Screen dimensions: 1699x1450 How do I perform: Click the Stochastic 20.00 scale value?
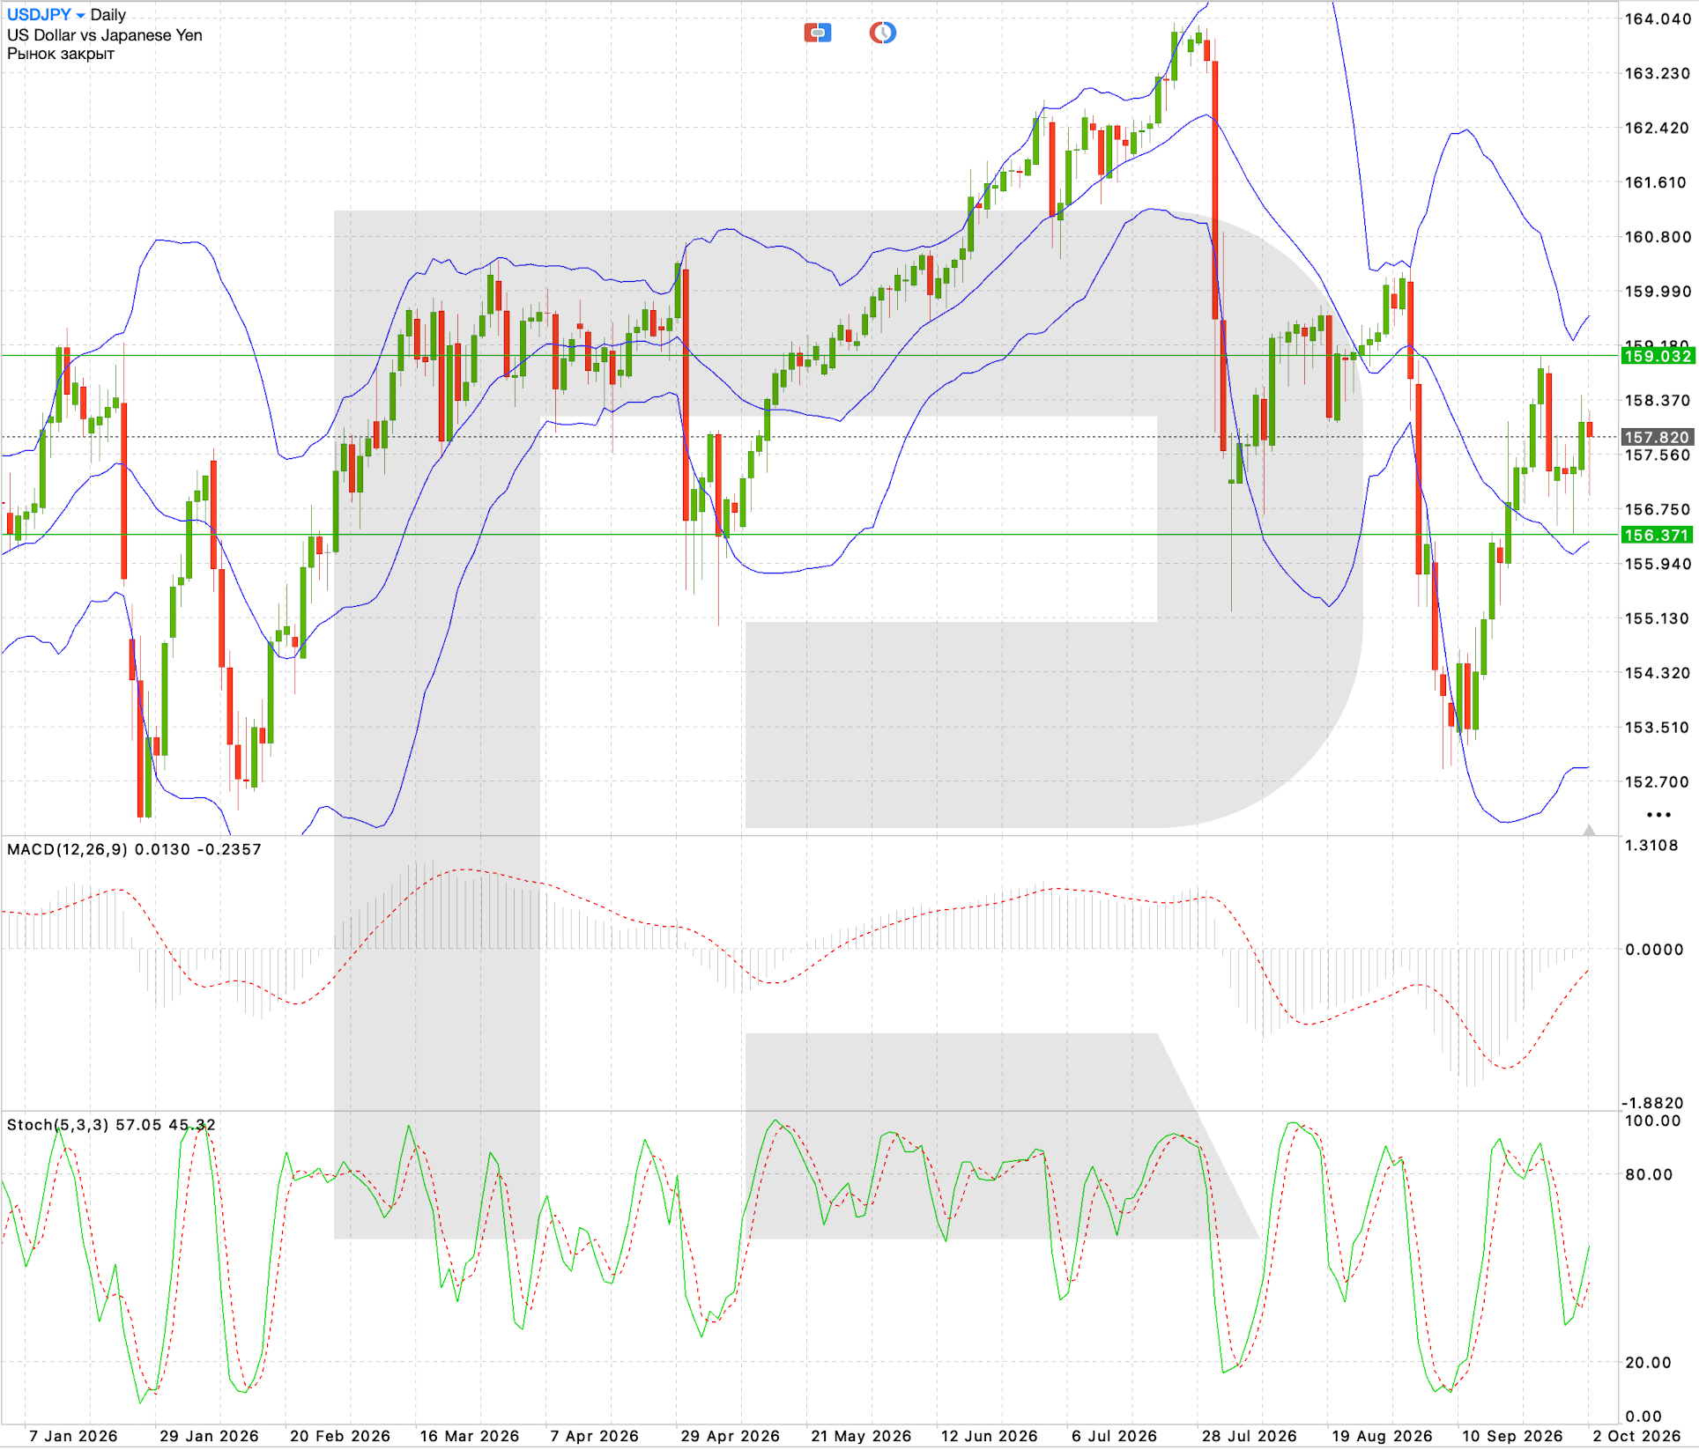point(1649,1363)
